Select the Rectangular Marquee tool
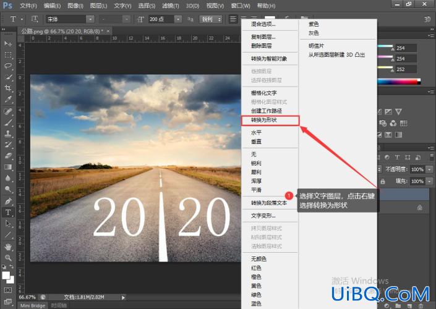Viewport: 436px width, 309px height. [8, 55]
